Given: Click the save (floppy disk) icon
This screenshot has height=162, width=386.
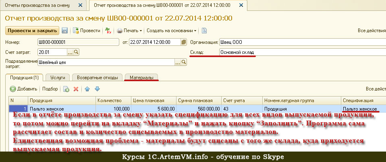Looking at the screenshot, I should click(64, 31).
